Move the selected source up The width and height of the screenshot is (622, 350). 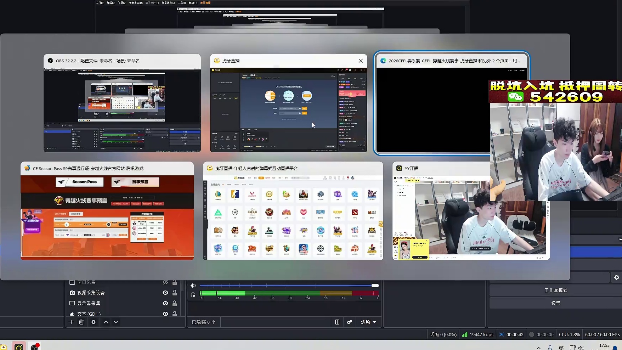click(x=106, y=322)
